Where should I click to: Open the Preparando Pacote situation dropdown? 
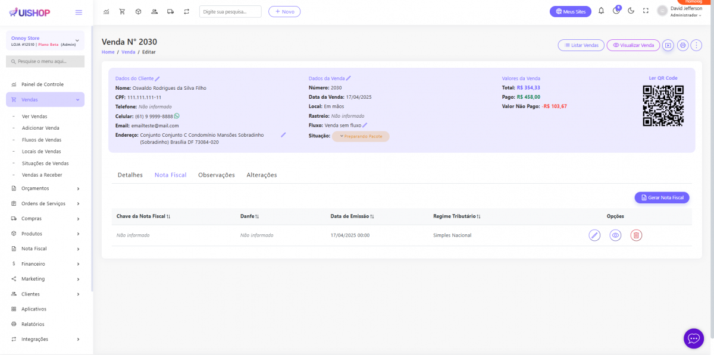(361, 136)
